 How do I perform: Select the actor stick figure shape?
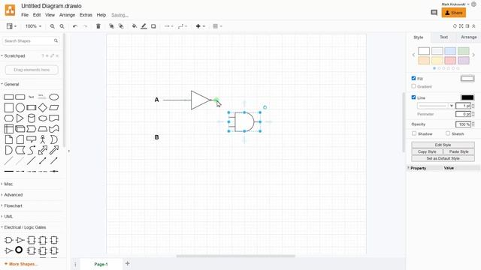(x=43, y=139)
